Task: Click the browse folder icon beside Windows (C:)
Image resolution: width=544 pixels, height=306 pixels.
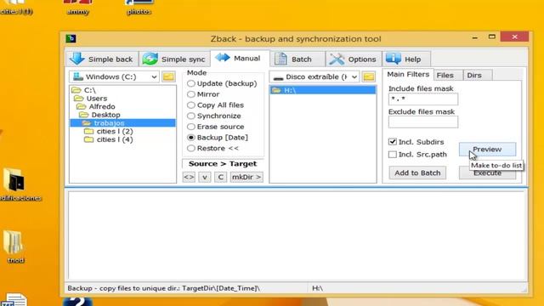Action: coord(168,76)
